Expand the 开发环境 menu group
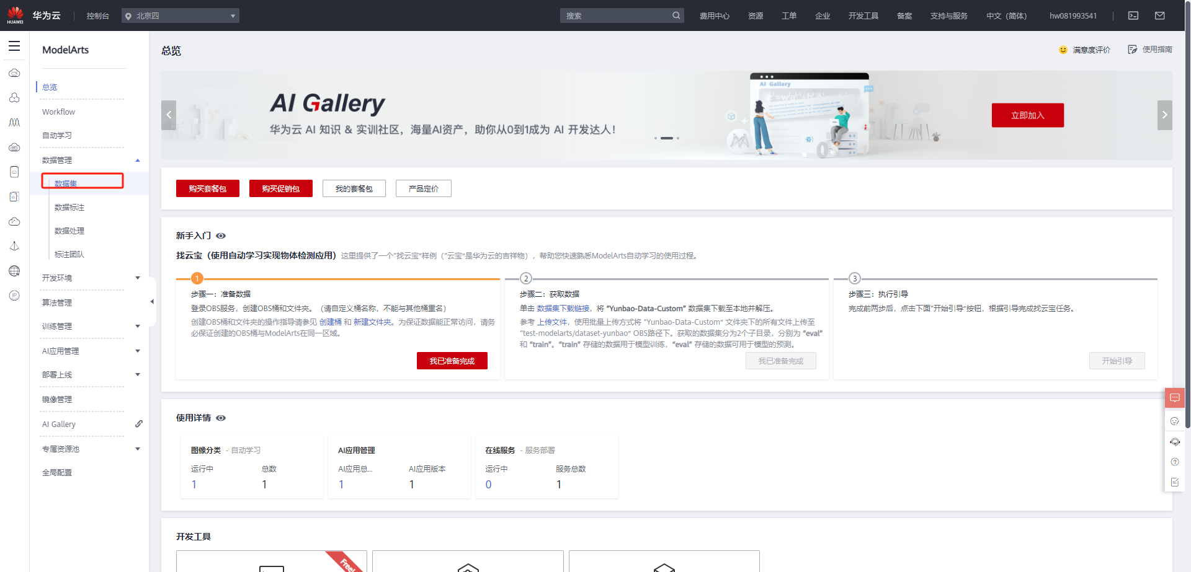 [x=138, y=278]
